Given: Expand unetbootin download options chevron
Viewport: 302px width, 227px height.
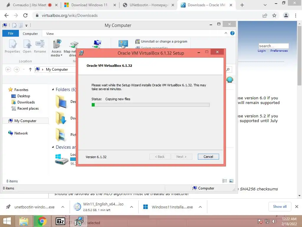Looking at the screenshot, I should pyautogui.click(x=63, y=207).
